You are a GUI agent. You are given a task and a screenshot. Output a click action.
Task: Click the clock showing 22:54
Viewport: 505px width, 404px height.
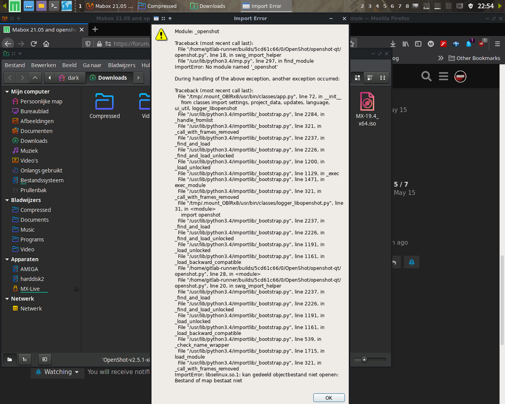click(485, 6)
